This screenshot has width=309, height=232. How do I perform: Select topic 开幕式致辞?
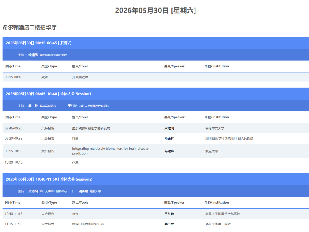[x=80, y=77]
